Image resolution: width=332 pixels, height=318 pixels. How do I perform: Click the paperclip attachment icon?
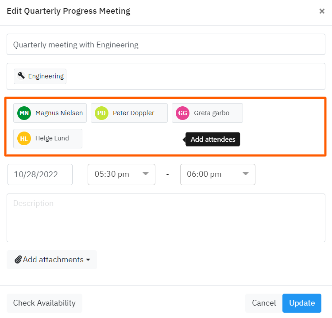(18, 260)
